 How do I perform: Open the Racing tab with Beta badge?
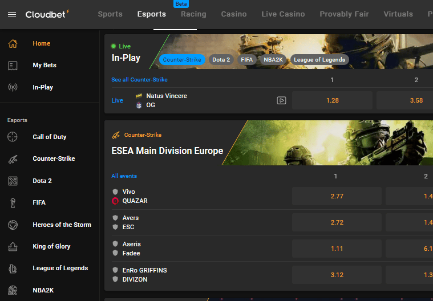193,14
